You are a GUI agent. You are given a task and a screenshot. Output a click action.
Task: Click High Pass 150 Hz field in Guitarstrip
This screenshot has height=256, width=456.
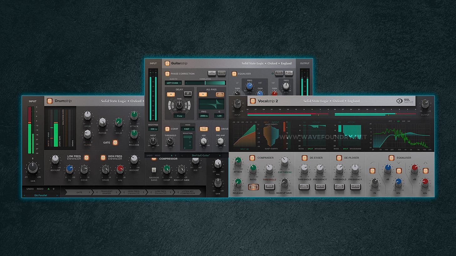point(153,129)
